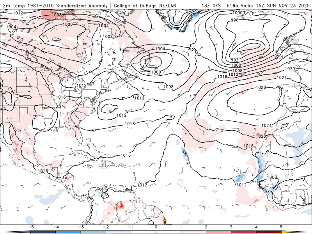
Task: Select the purple below -5 colorbar segment
Action: 18,232
